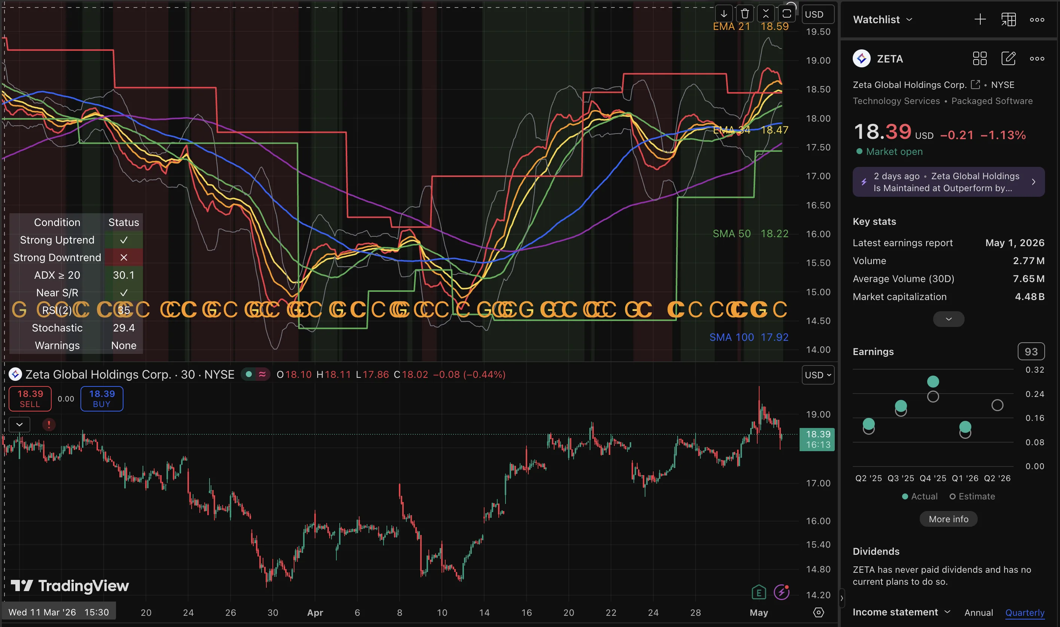Click the 18.39 SELL button
This screenshot has width=1060, height=627.
(x=30, y=398)
